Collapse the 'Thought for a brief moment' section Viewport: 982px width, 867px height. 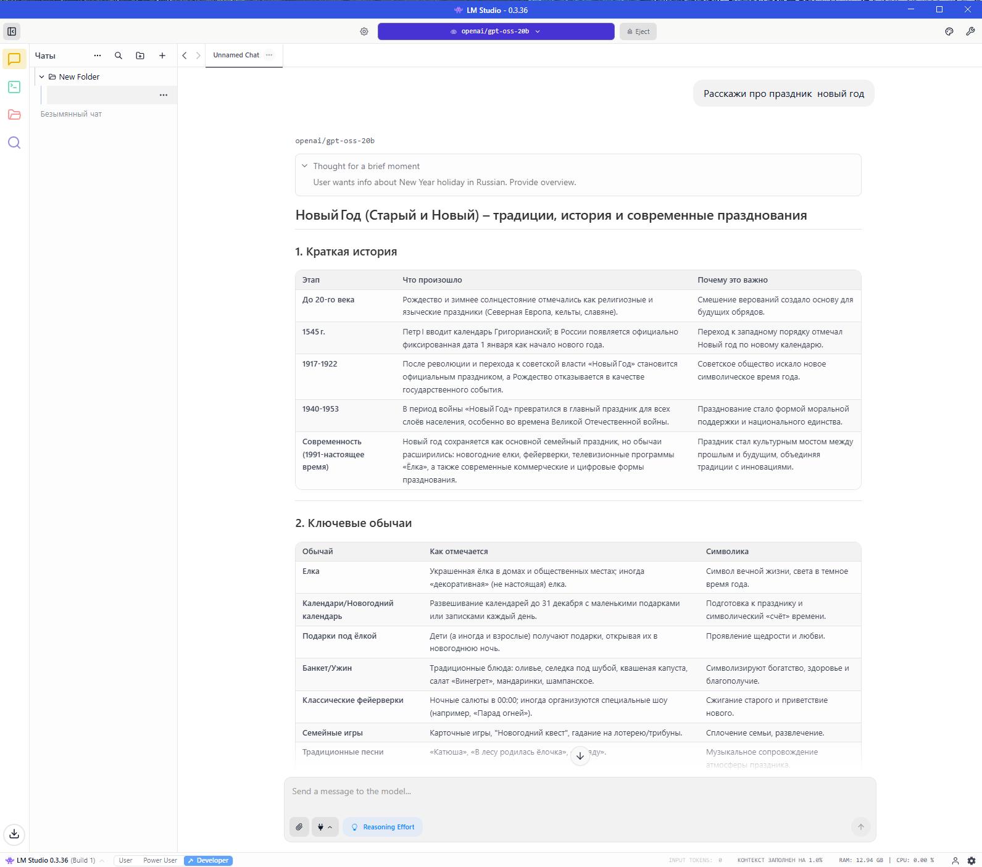tap(305, 166)
